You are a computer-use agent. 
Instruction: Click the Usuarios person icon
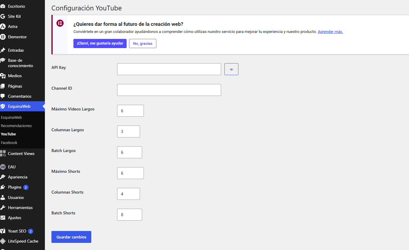click(x=3, y=197)
